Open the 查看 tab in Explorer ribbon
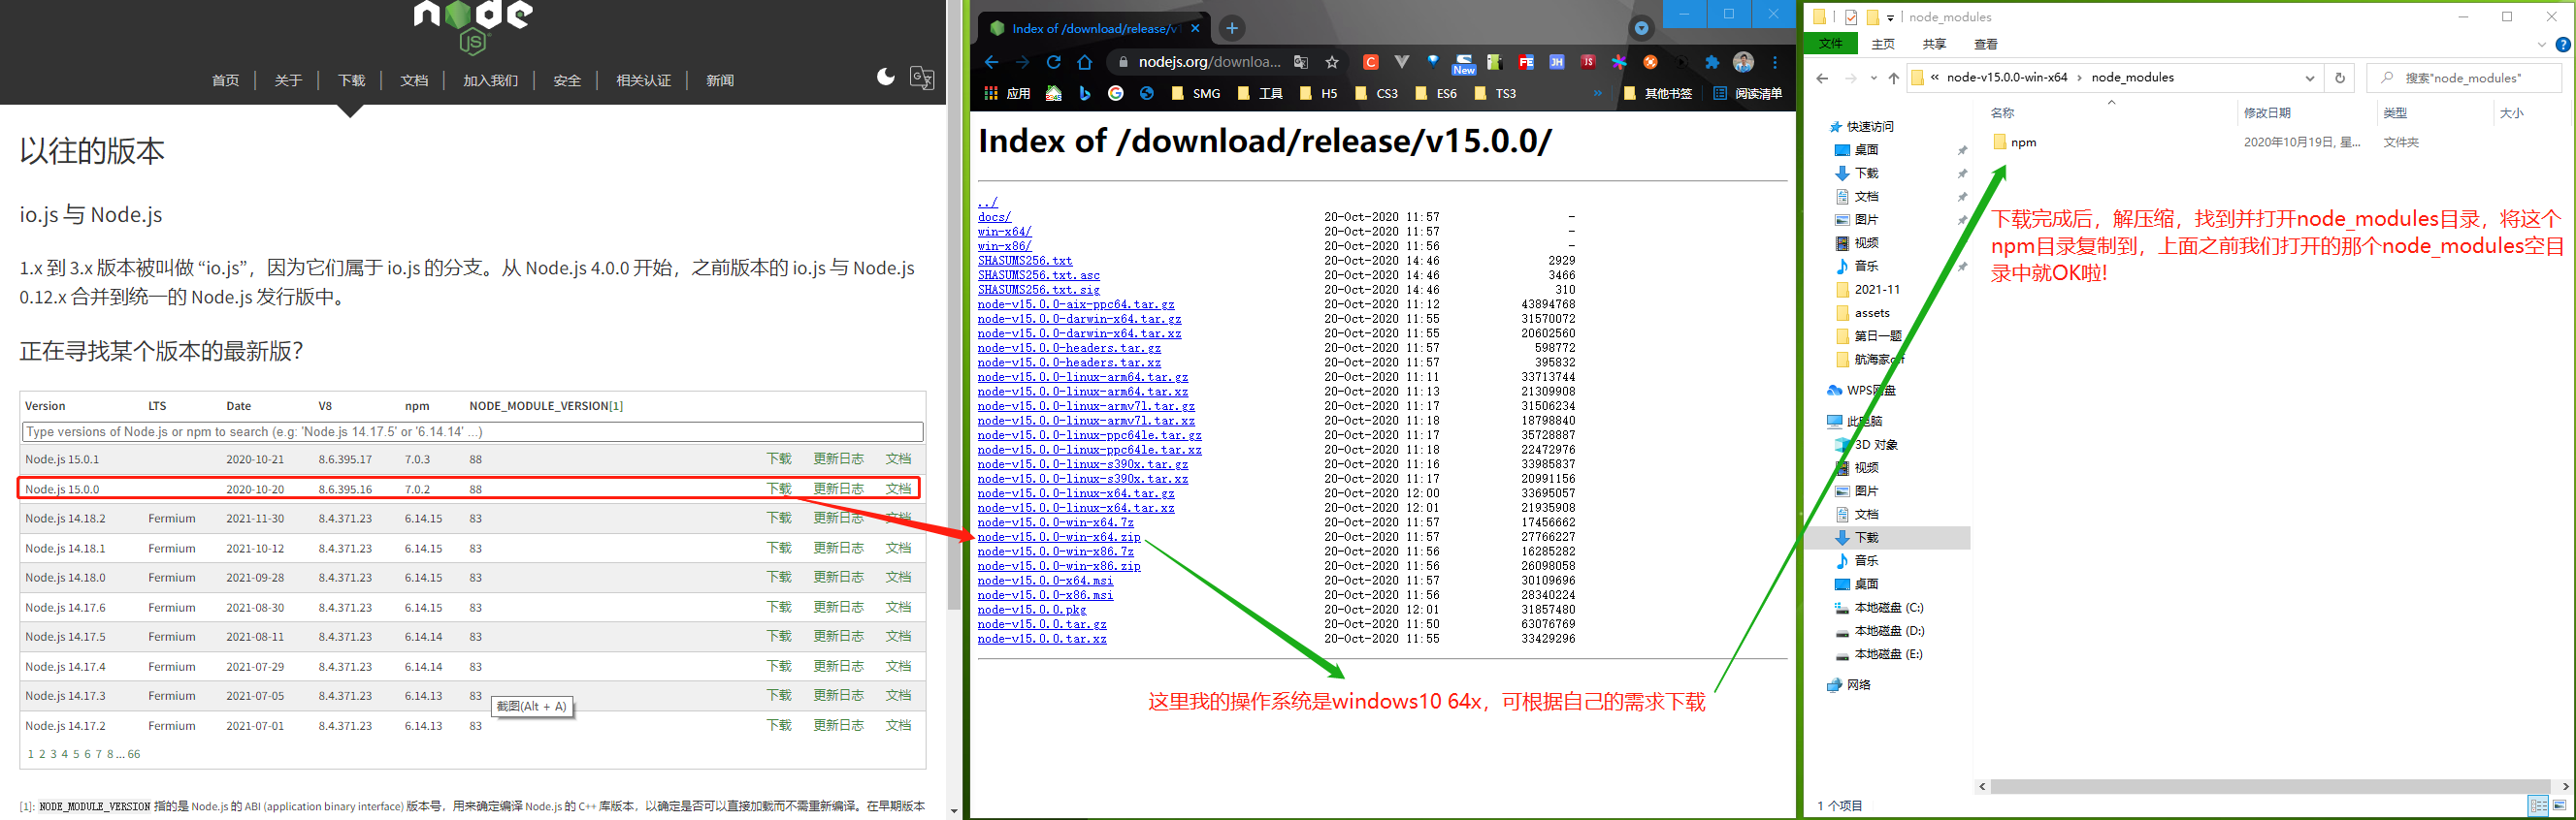The width and height of the screenshot is (2576, 820). pos(1985,44)
